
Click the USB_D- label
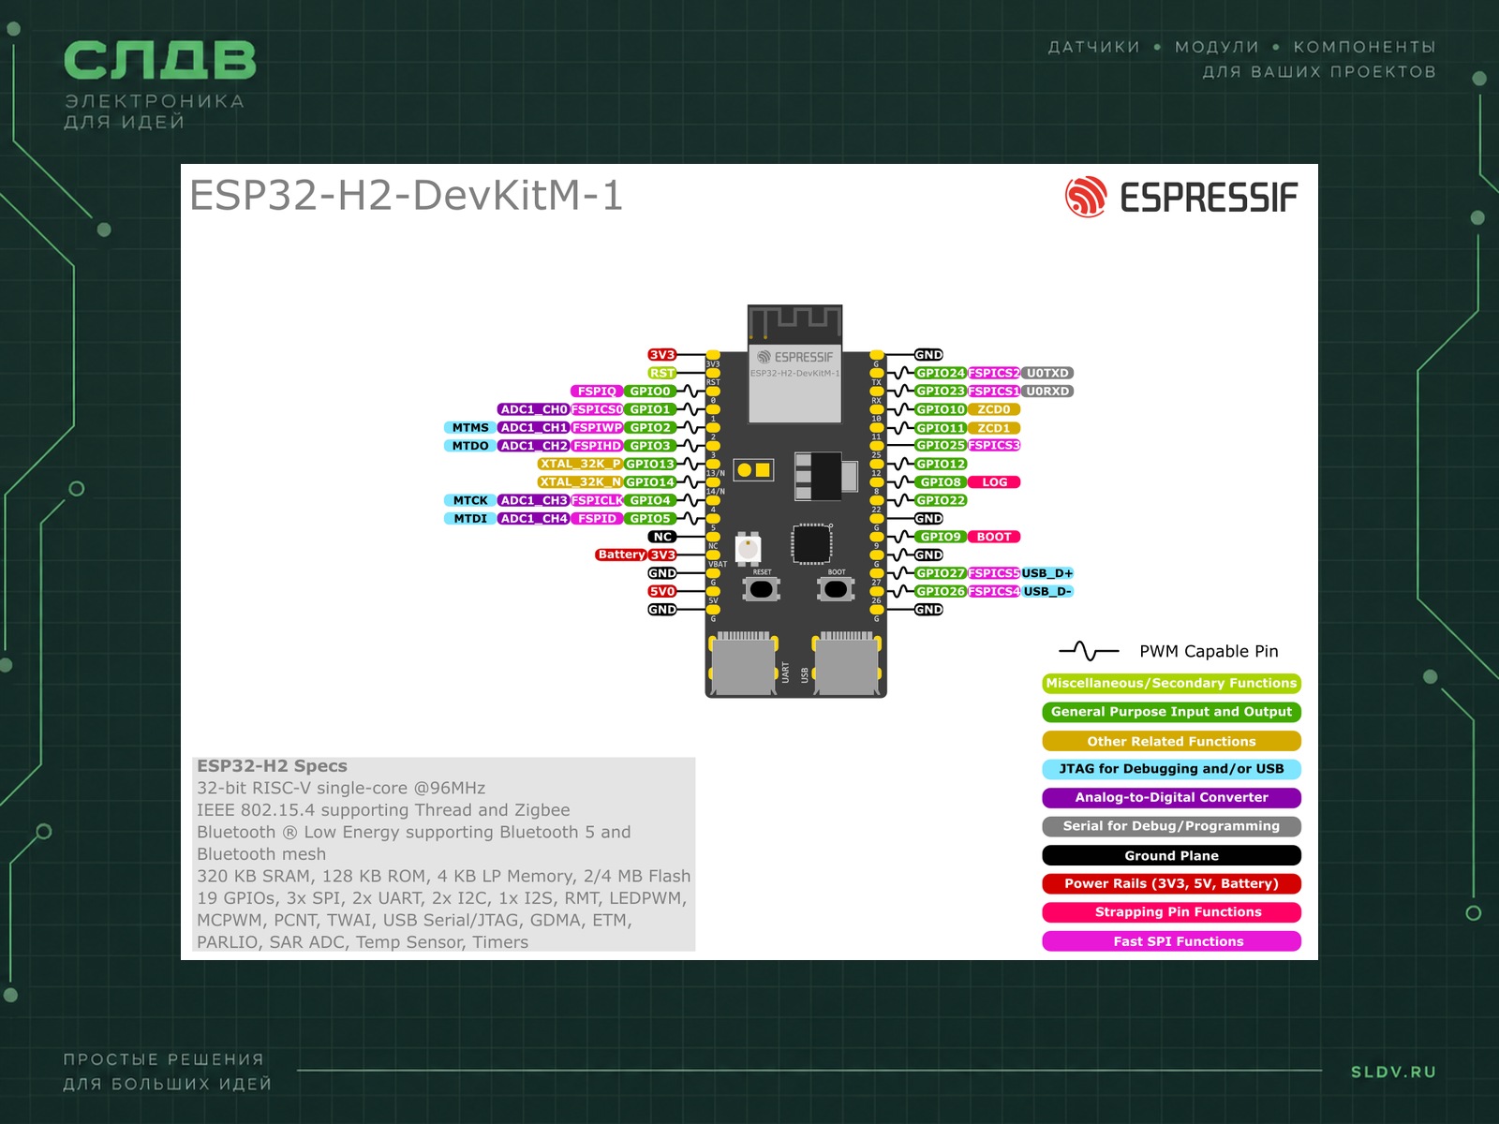[1047, 591]
